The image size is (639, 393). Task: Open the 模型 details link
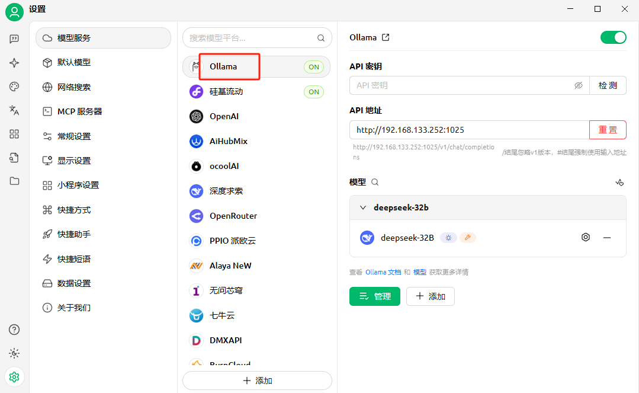coord(420,272)
